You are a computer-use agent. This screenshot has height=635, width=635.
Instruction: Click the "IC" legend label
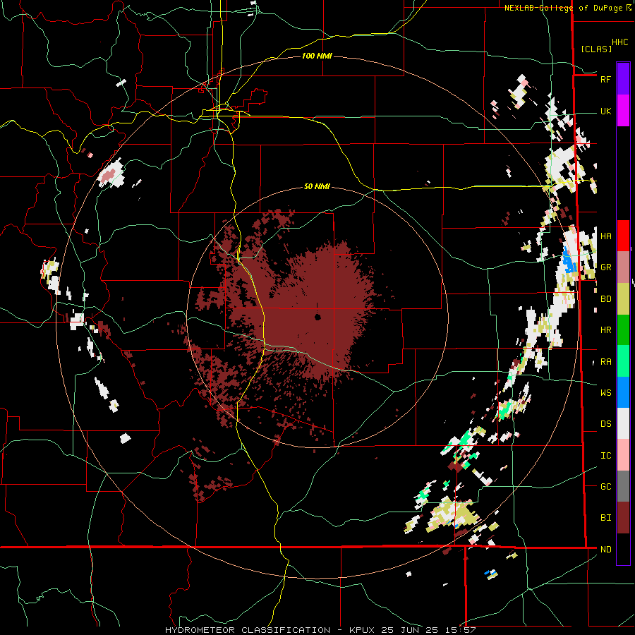tap(605, 456)
